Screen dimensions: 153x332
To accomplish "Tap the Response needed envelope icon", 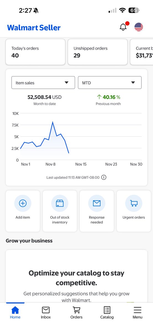I will pos(97,203).
